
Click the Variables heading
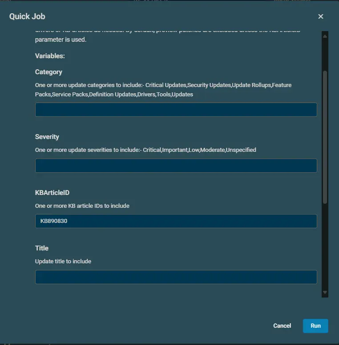[x=50, y=56]
